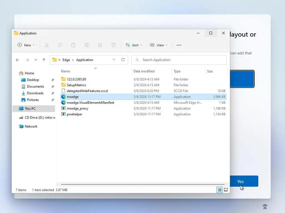The width and height of the screenshot is (285, 213).
Task: Click the Cut scissors icon
Action: (x=47, y=45)
